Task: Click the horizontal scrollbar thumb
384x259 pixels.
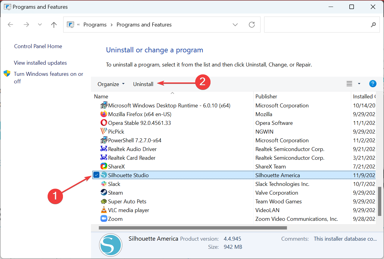Action: click(x=193, y=228)
